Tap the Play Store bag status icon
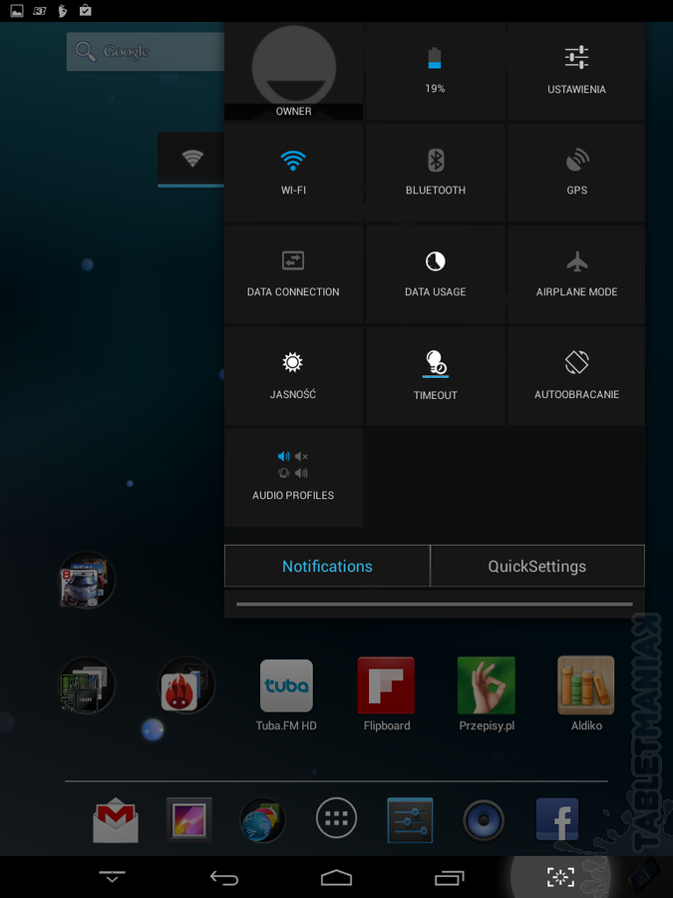 (x=86, y=10)
